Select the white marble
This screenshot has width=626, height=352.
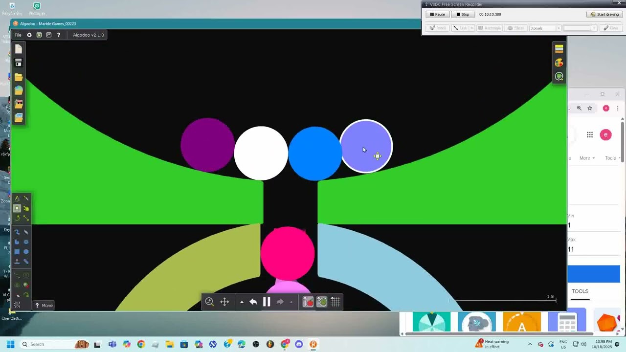(261, 153)
